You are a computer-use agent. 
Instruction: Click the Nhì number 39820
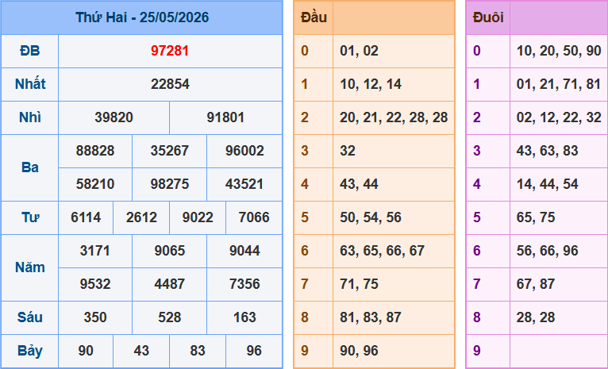(114, 117)
